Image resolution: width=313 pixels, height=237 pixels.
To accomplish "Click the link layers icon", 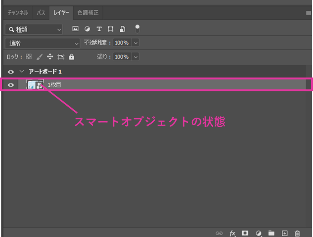I will coord(219,233).
